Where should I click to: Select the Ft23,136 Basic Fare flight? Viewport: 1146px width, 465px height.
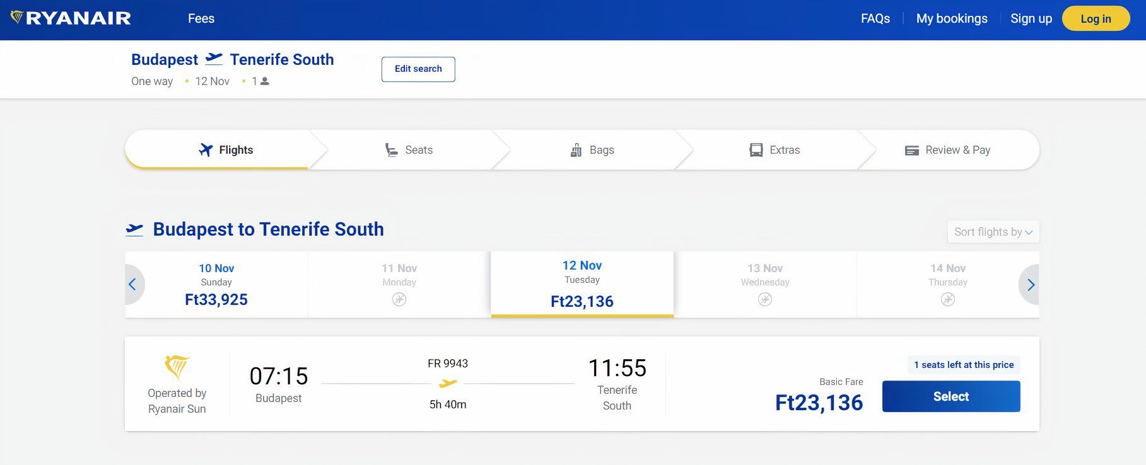pos(950,396)
